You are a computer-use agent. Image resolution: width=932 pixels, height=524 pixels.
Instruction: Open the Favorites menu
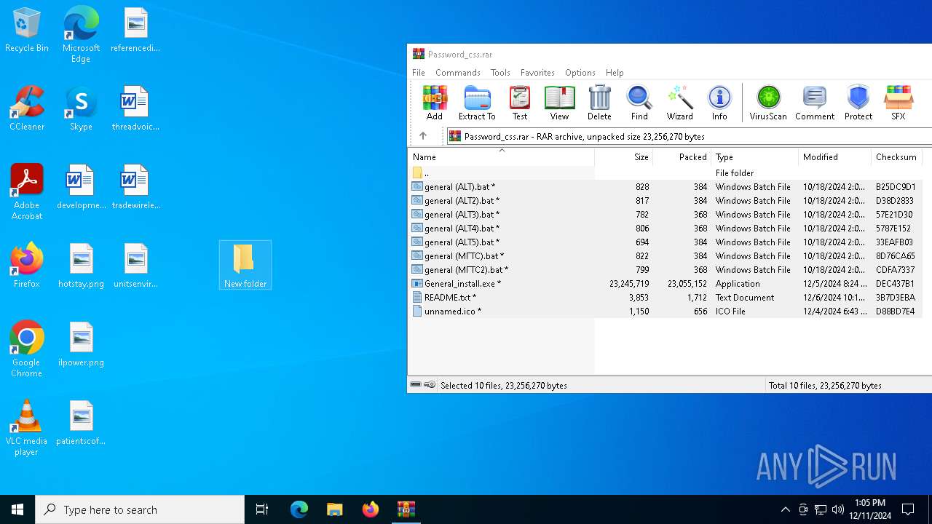[x=537, y=73]
